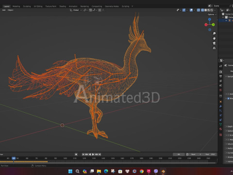The width and height of the screenshot is (233, 175).
Task: Click the zoom magnifier viewport icon
Action: tap(214, 34)
